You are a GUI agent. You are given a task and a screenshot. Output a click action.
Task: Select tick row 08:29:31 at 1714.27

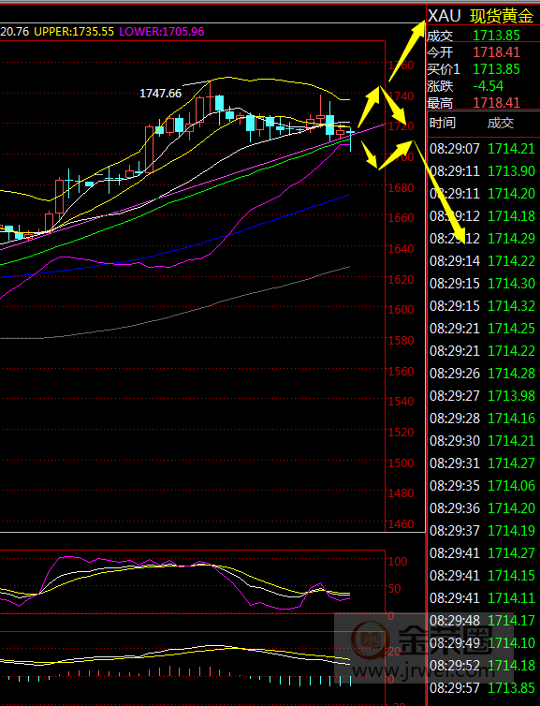pos(482,463)
